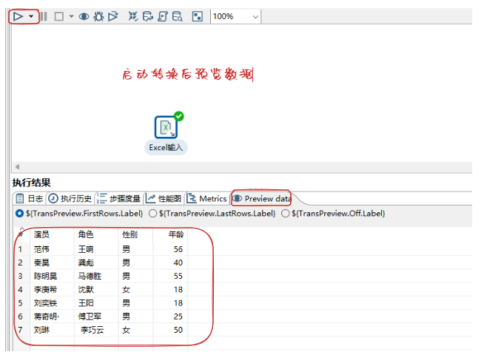This screenshot has height=352, width=501.
Task: Select the TransPreview.FirstRows radio button
Action: pos(19,213)
